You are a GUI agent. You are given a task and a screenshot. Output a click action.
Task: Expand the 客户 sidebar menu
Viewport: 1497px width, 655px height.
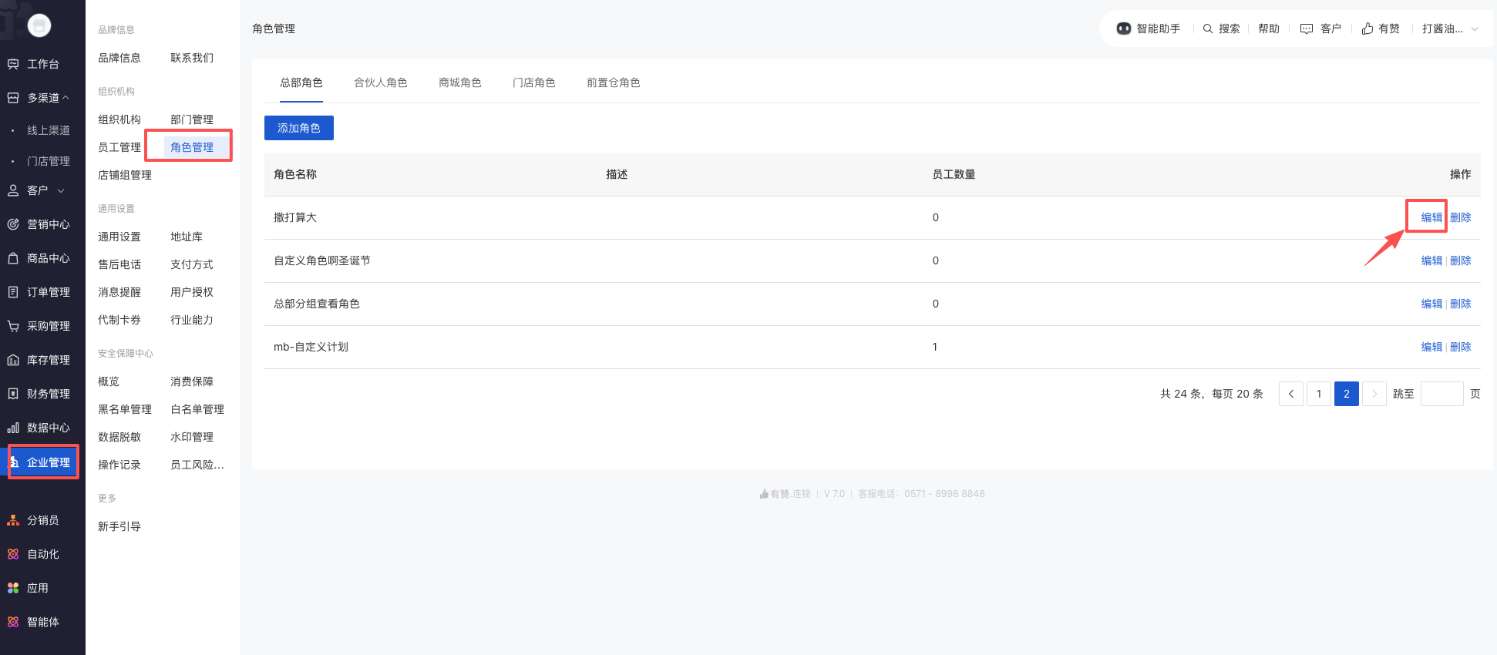point(61,190)
